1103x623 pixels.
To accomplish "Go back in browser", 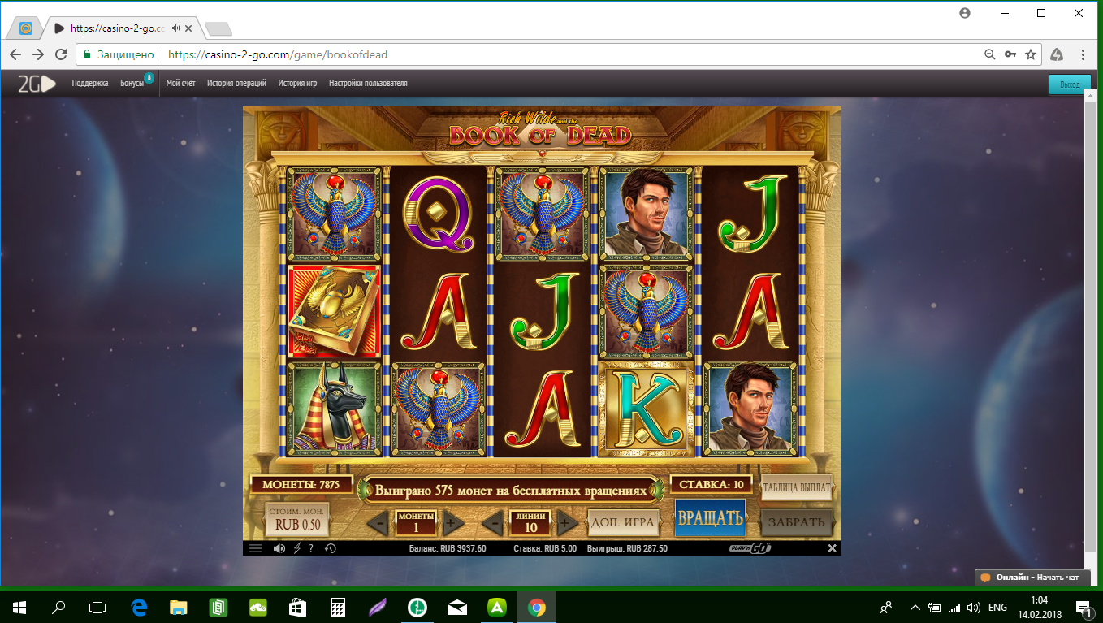I will 16,54.
